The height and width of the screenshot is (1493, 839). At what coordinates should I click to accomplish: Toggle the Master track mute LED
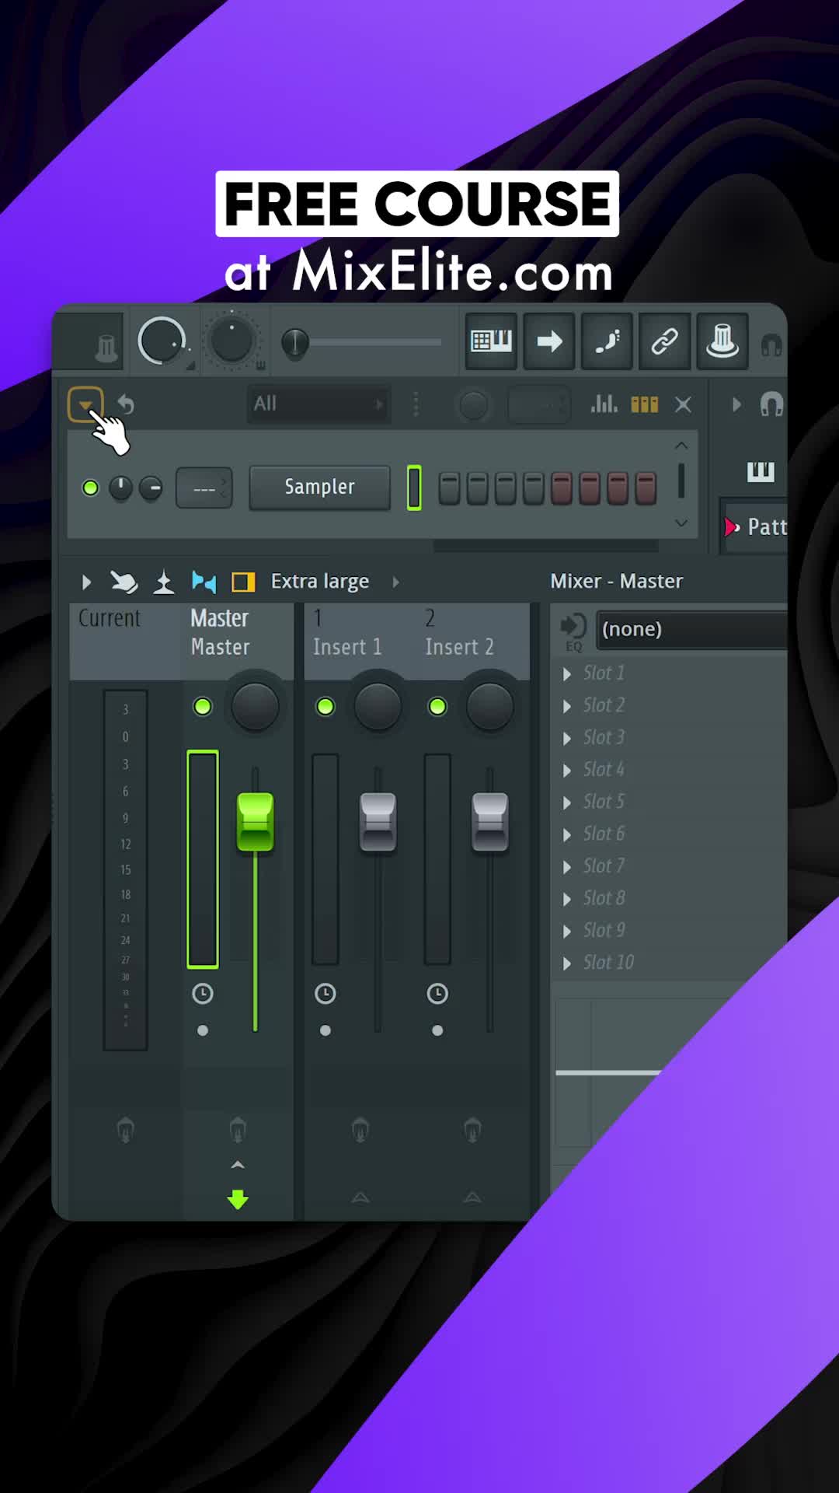coord(203,706)
